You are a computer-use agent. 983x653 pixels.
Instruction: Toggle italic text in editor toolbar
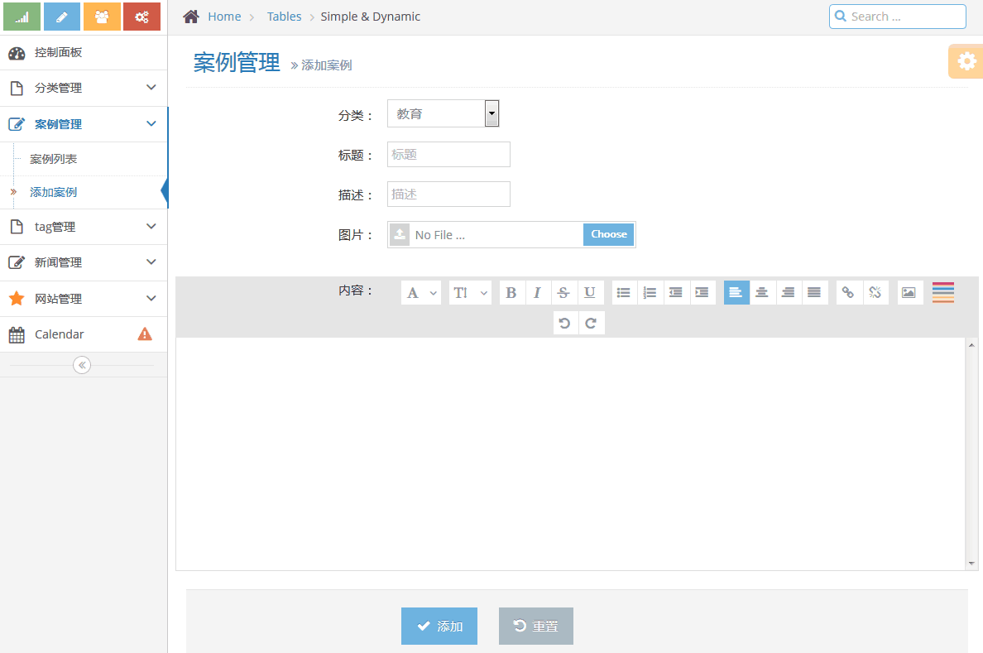click(x=537, y=292)
